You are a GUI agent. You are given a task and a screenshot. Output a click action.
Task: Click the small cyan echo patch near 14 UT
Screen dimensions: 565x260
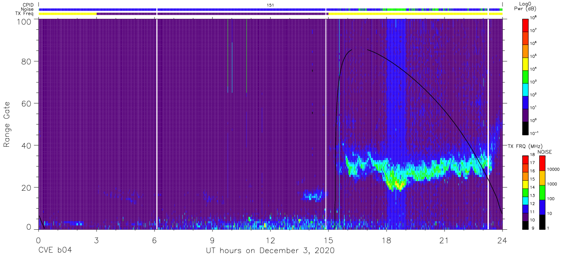(313, 196)
